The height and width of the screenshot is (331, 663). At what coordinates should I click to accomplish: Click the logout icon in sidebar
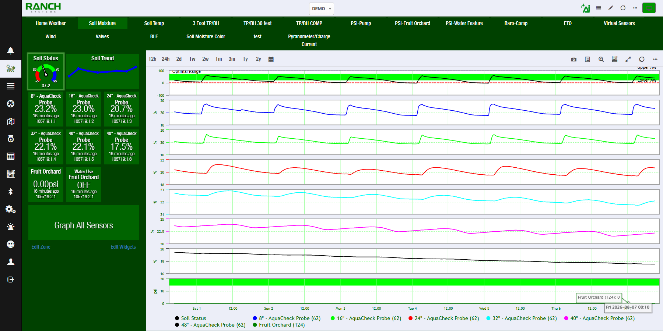pyautogui.click(x=11, y=280)
